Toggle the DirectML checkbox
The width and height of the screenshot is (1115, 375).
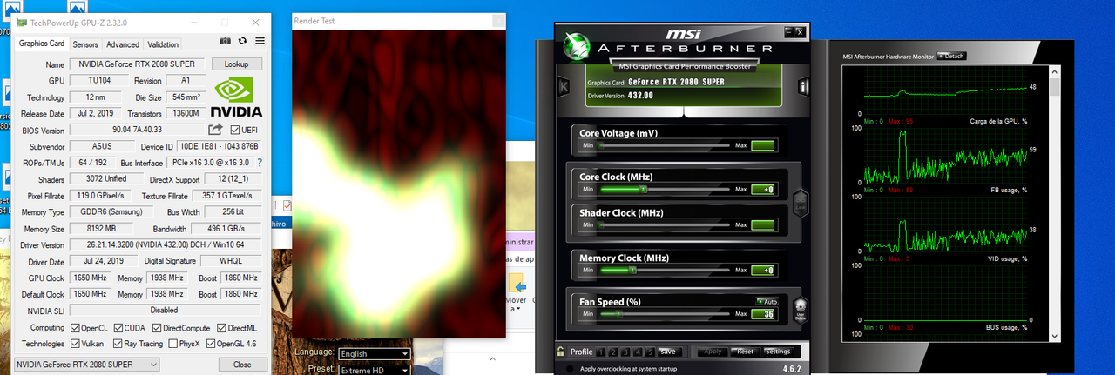tap(221, 328)
